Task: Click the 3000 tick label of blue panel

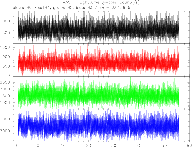Action: click(5, 119)
